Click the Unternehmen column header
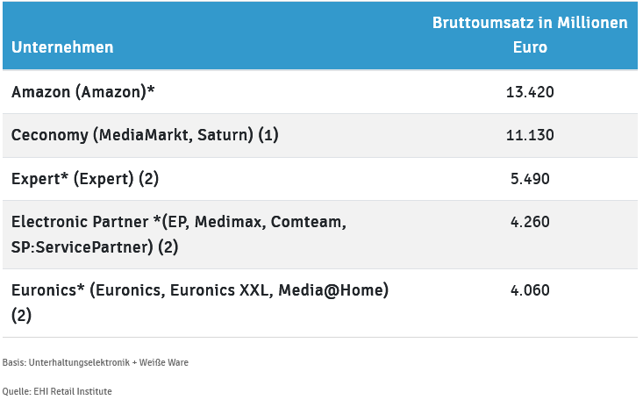This screenshot has height=414, width=643. click(62, 47)
